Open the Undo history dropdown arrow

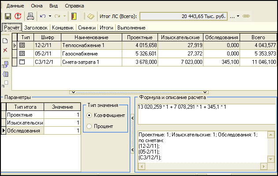click(x=50, y=16)
